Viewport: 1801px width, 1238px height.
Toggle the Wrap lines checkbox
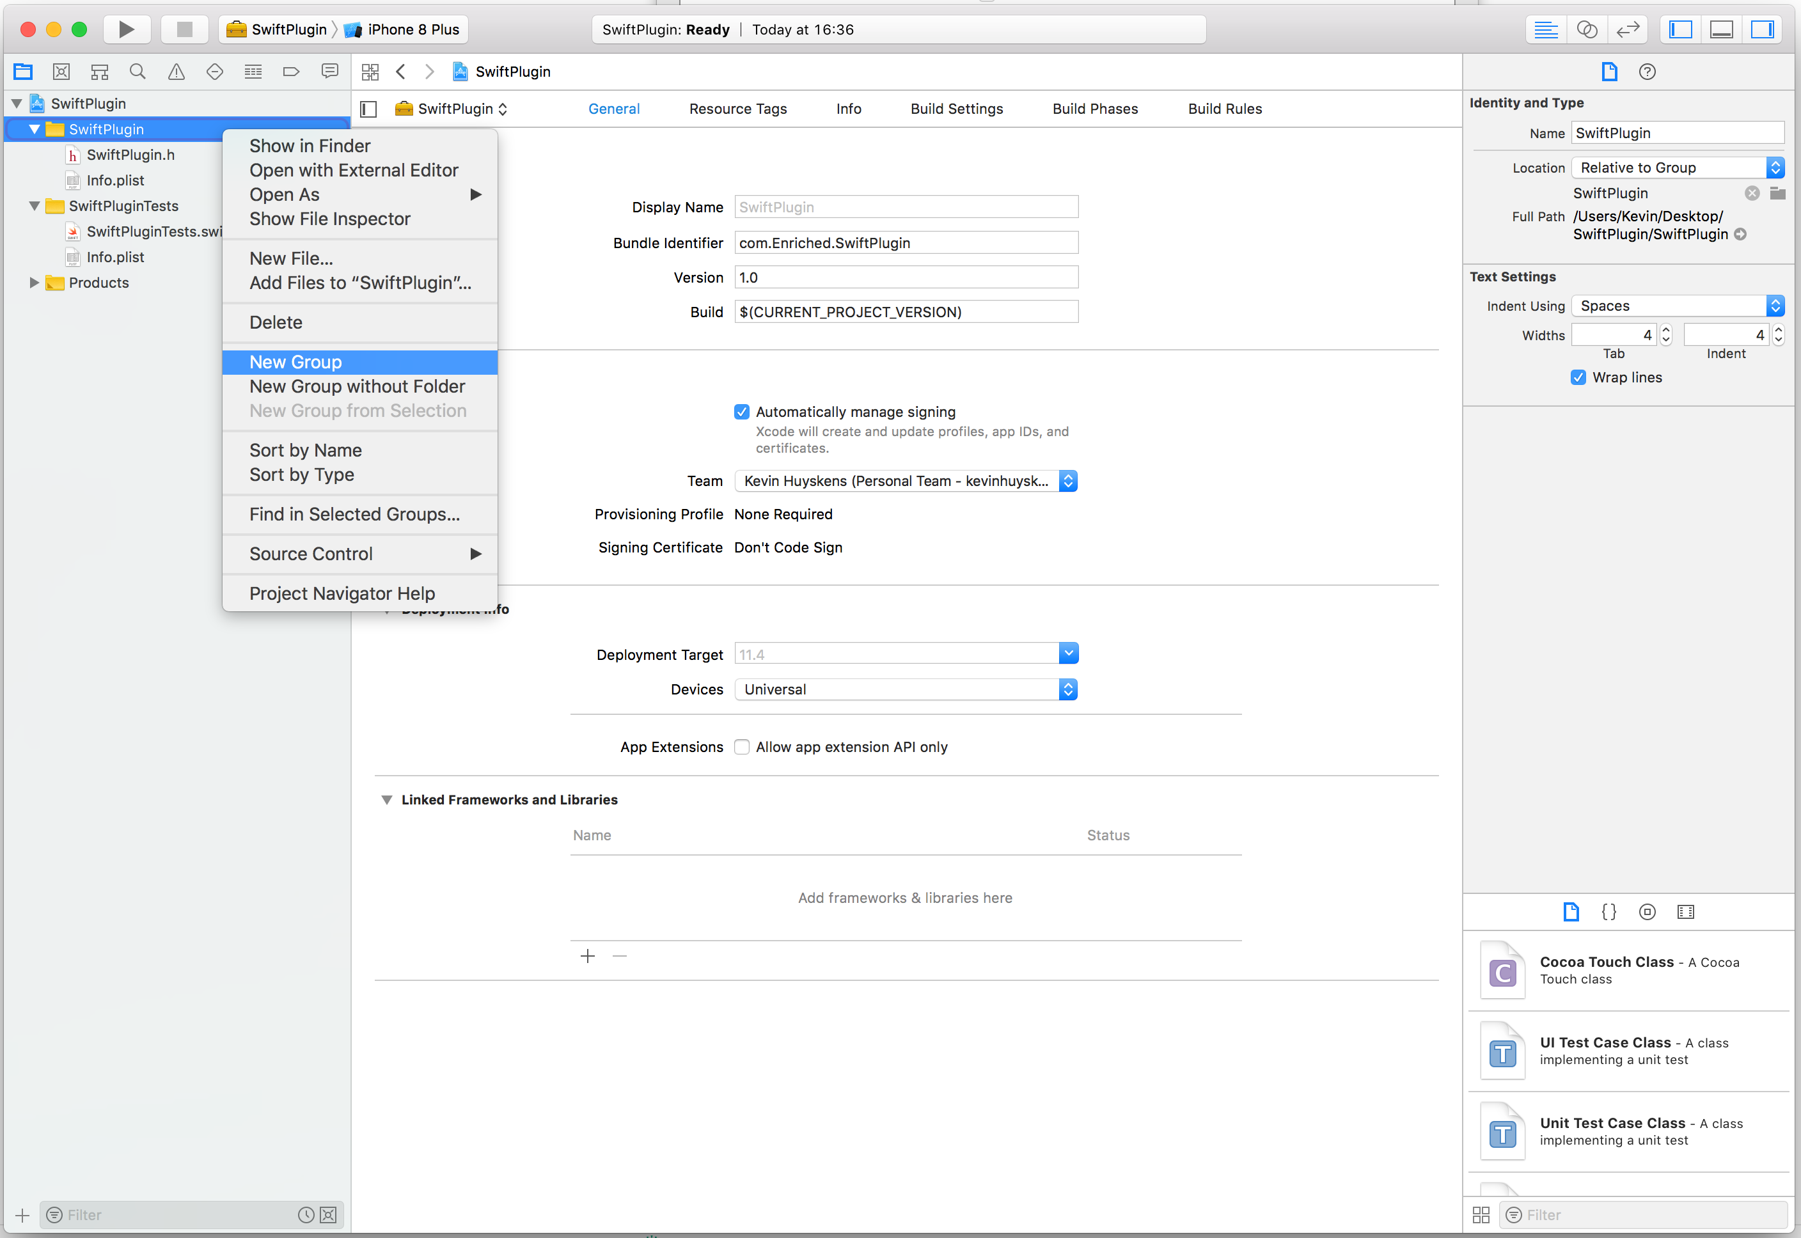tap(1578, 378)
